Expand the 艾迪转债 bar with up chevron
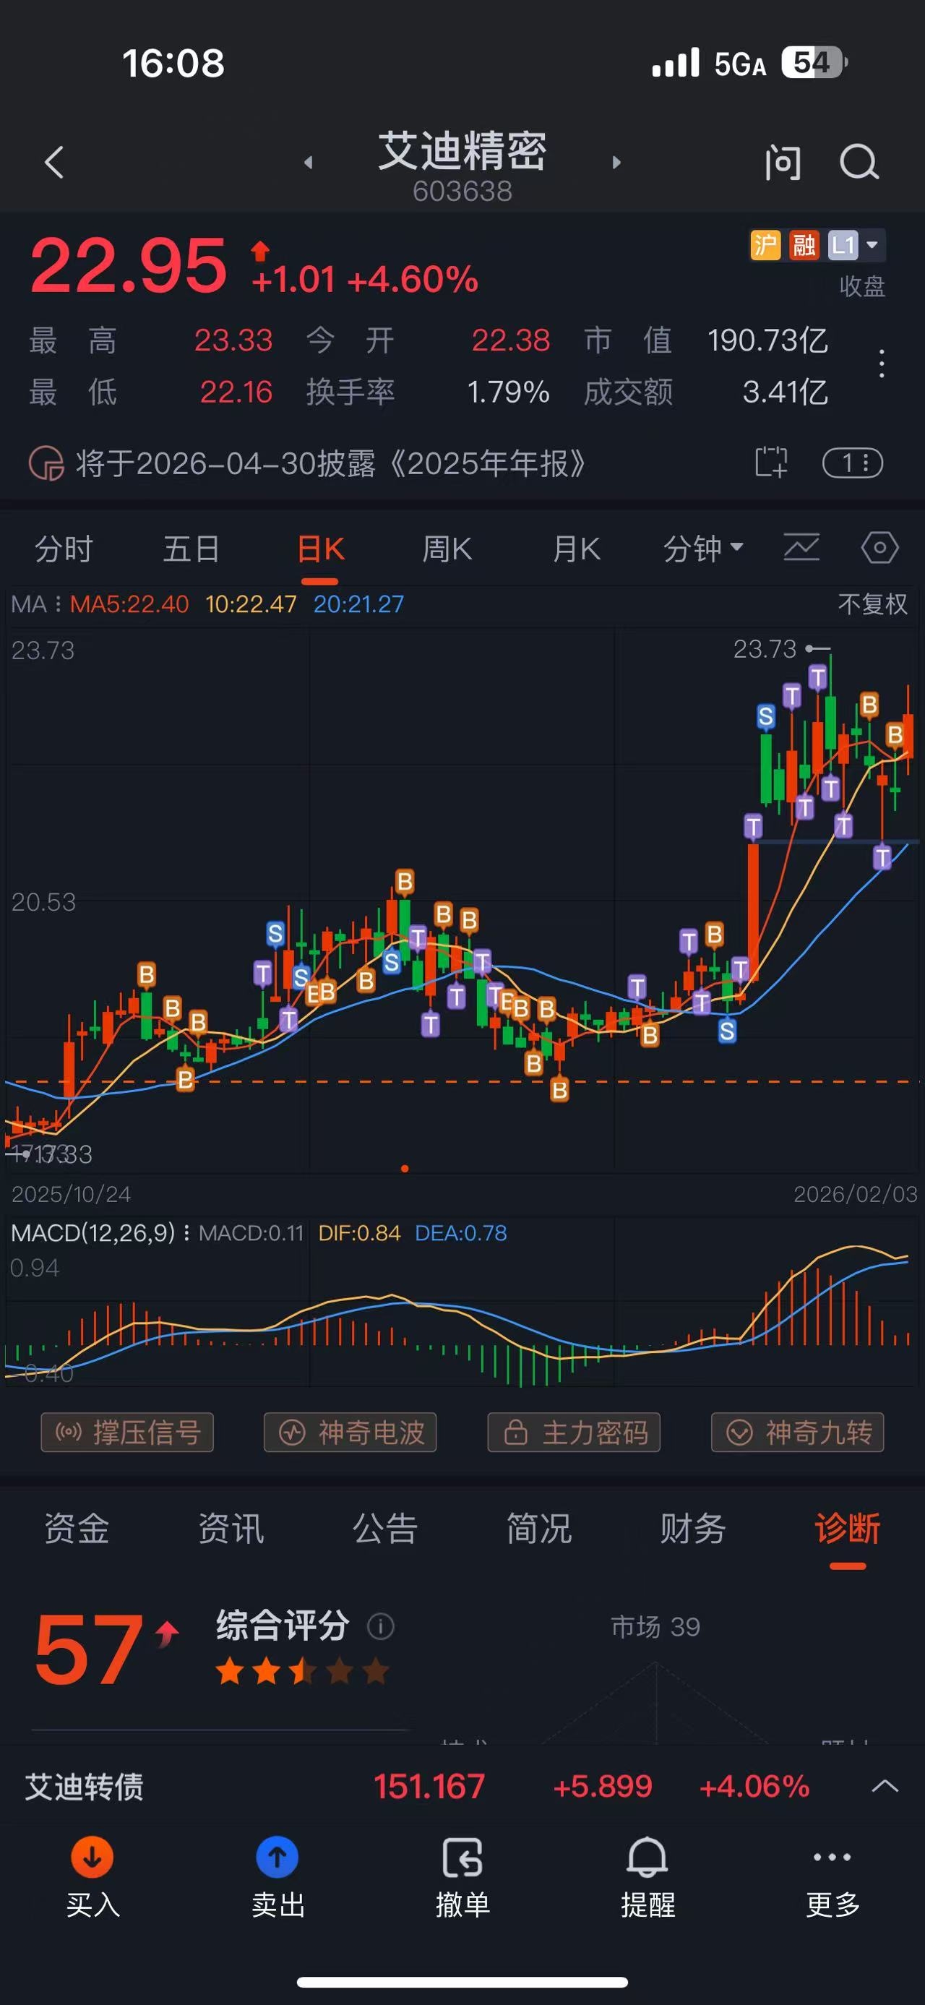The height and width of the screenshot is (2005, 925). (885, 1786)
